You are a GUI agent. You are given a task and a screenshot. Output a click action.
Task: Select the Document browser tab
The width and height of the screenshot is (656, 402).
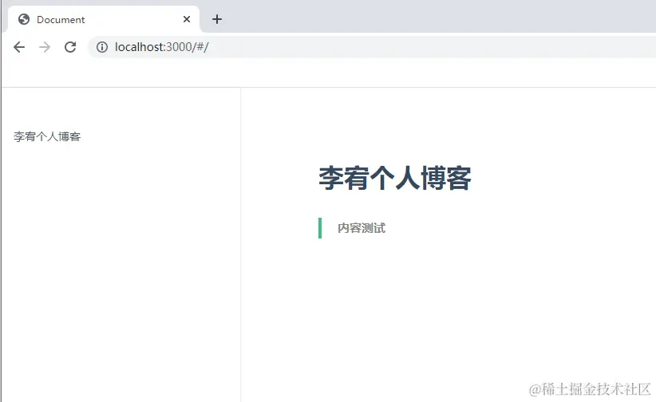(103, 19)
